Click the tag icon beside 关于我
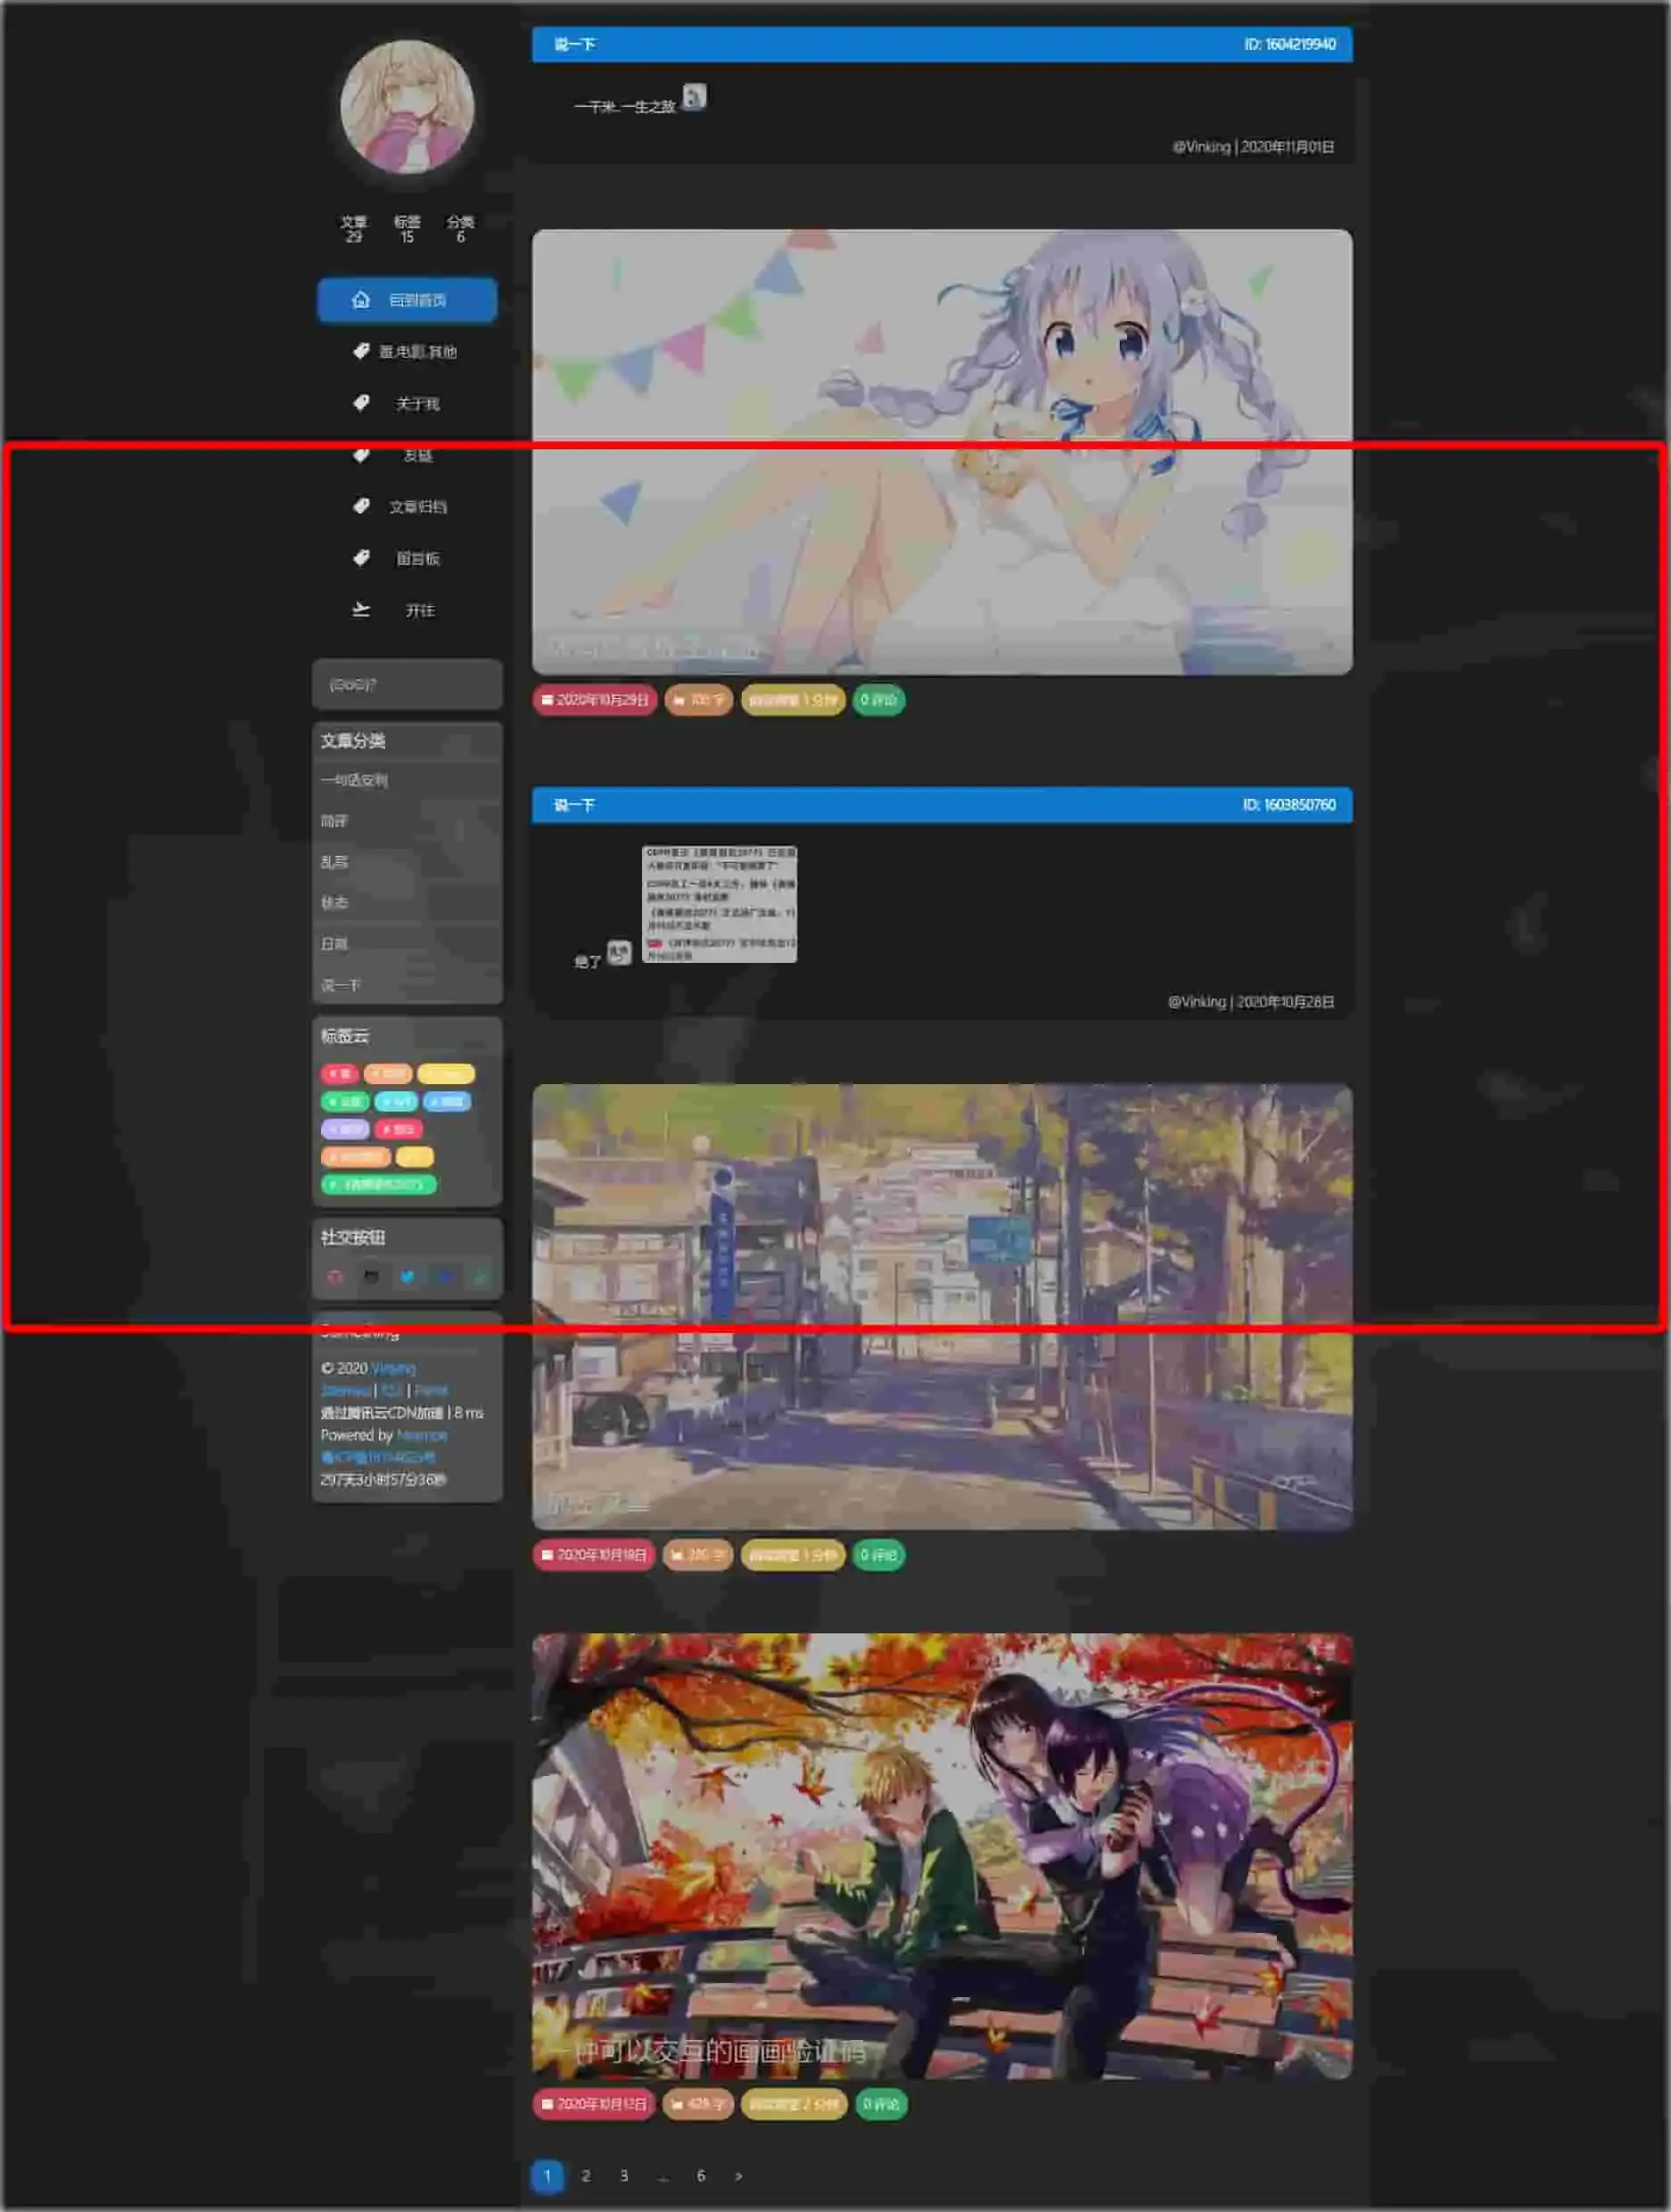 [x=361, y=403]
